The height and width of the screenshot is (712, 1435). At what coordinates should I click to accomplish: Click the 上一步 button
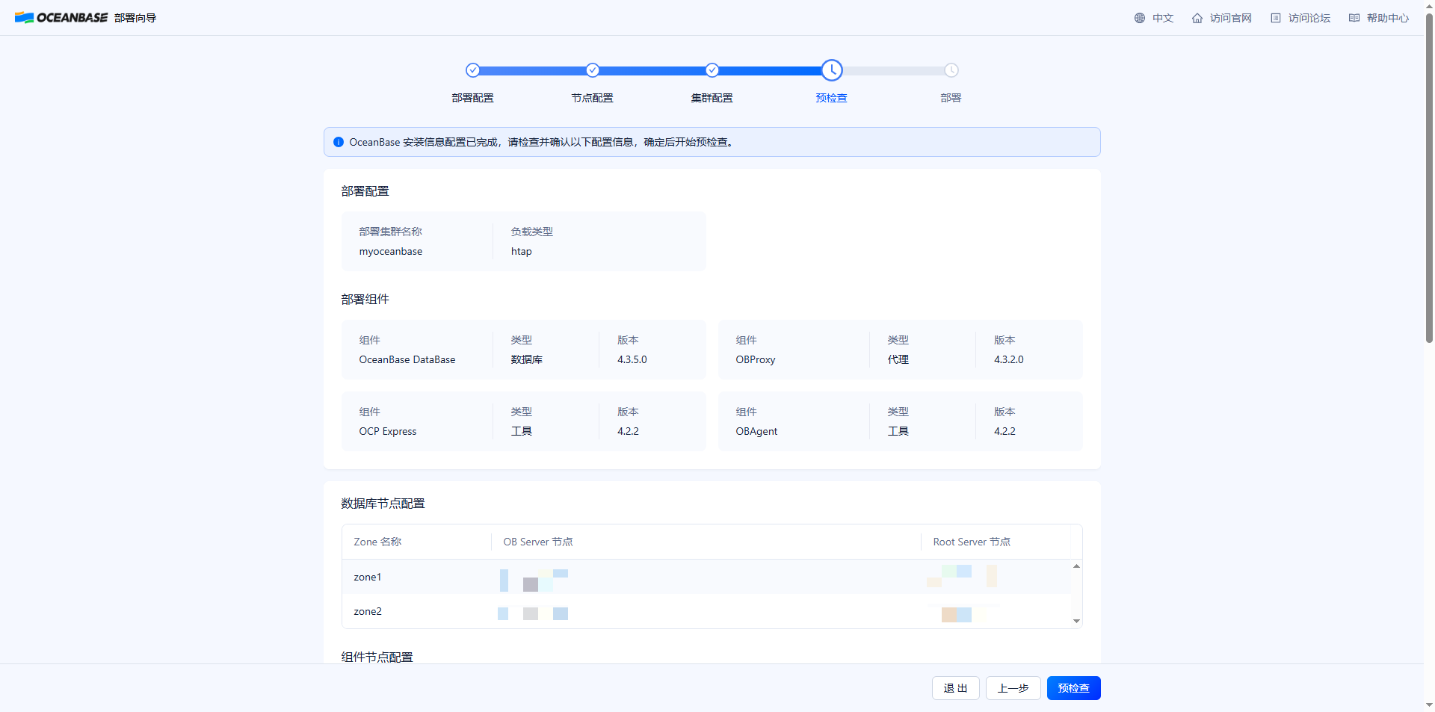[x=1013, y=688]
